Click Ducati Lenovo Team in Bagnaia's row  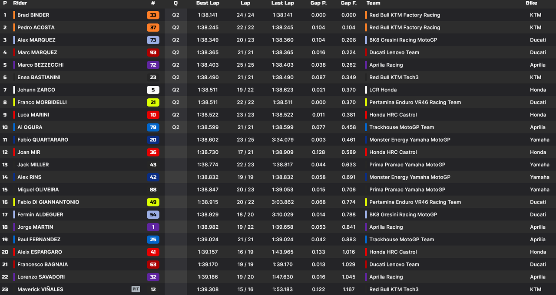(x=394, y=265)
